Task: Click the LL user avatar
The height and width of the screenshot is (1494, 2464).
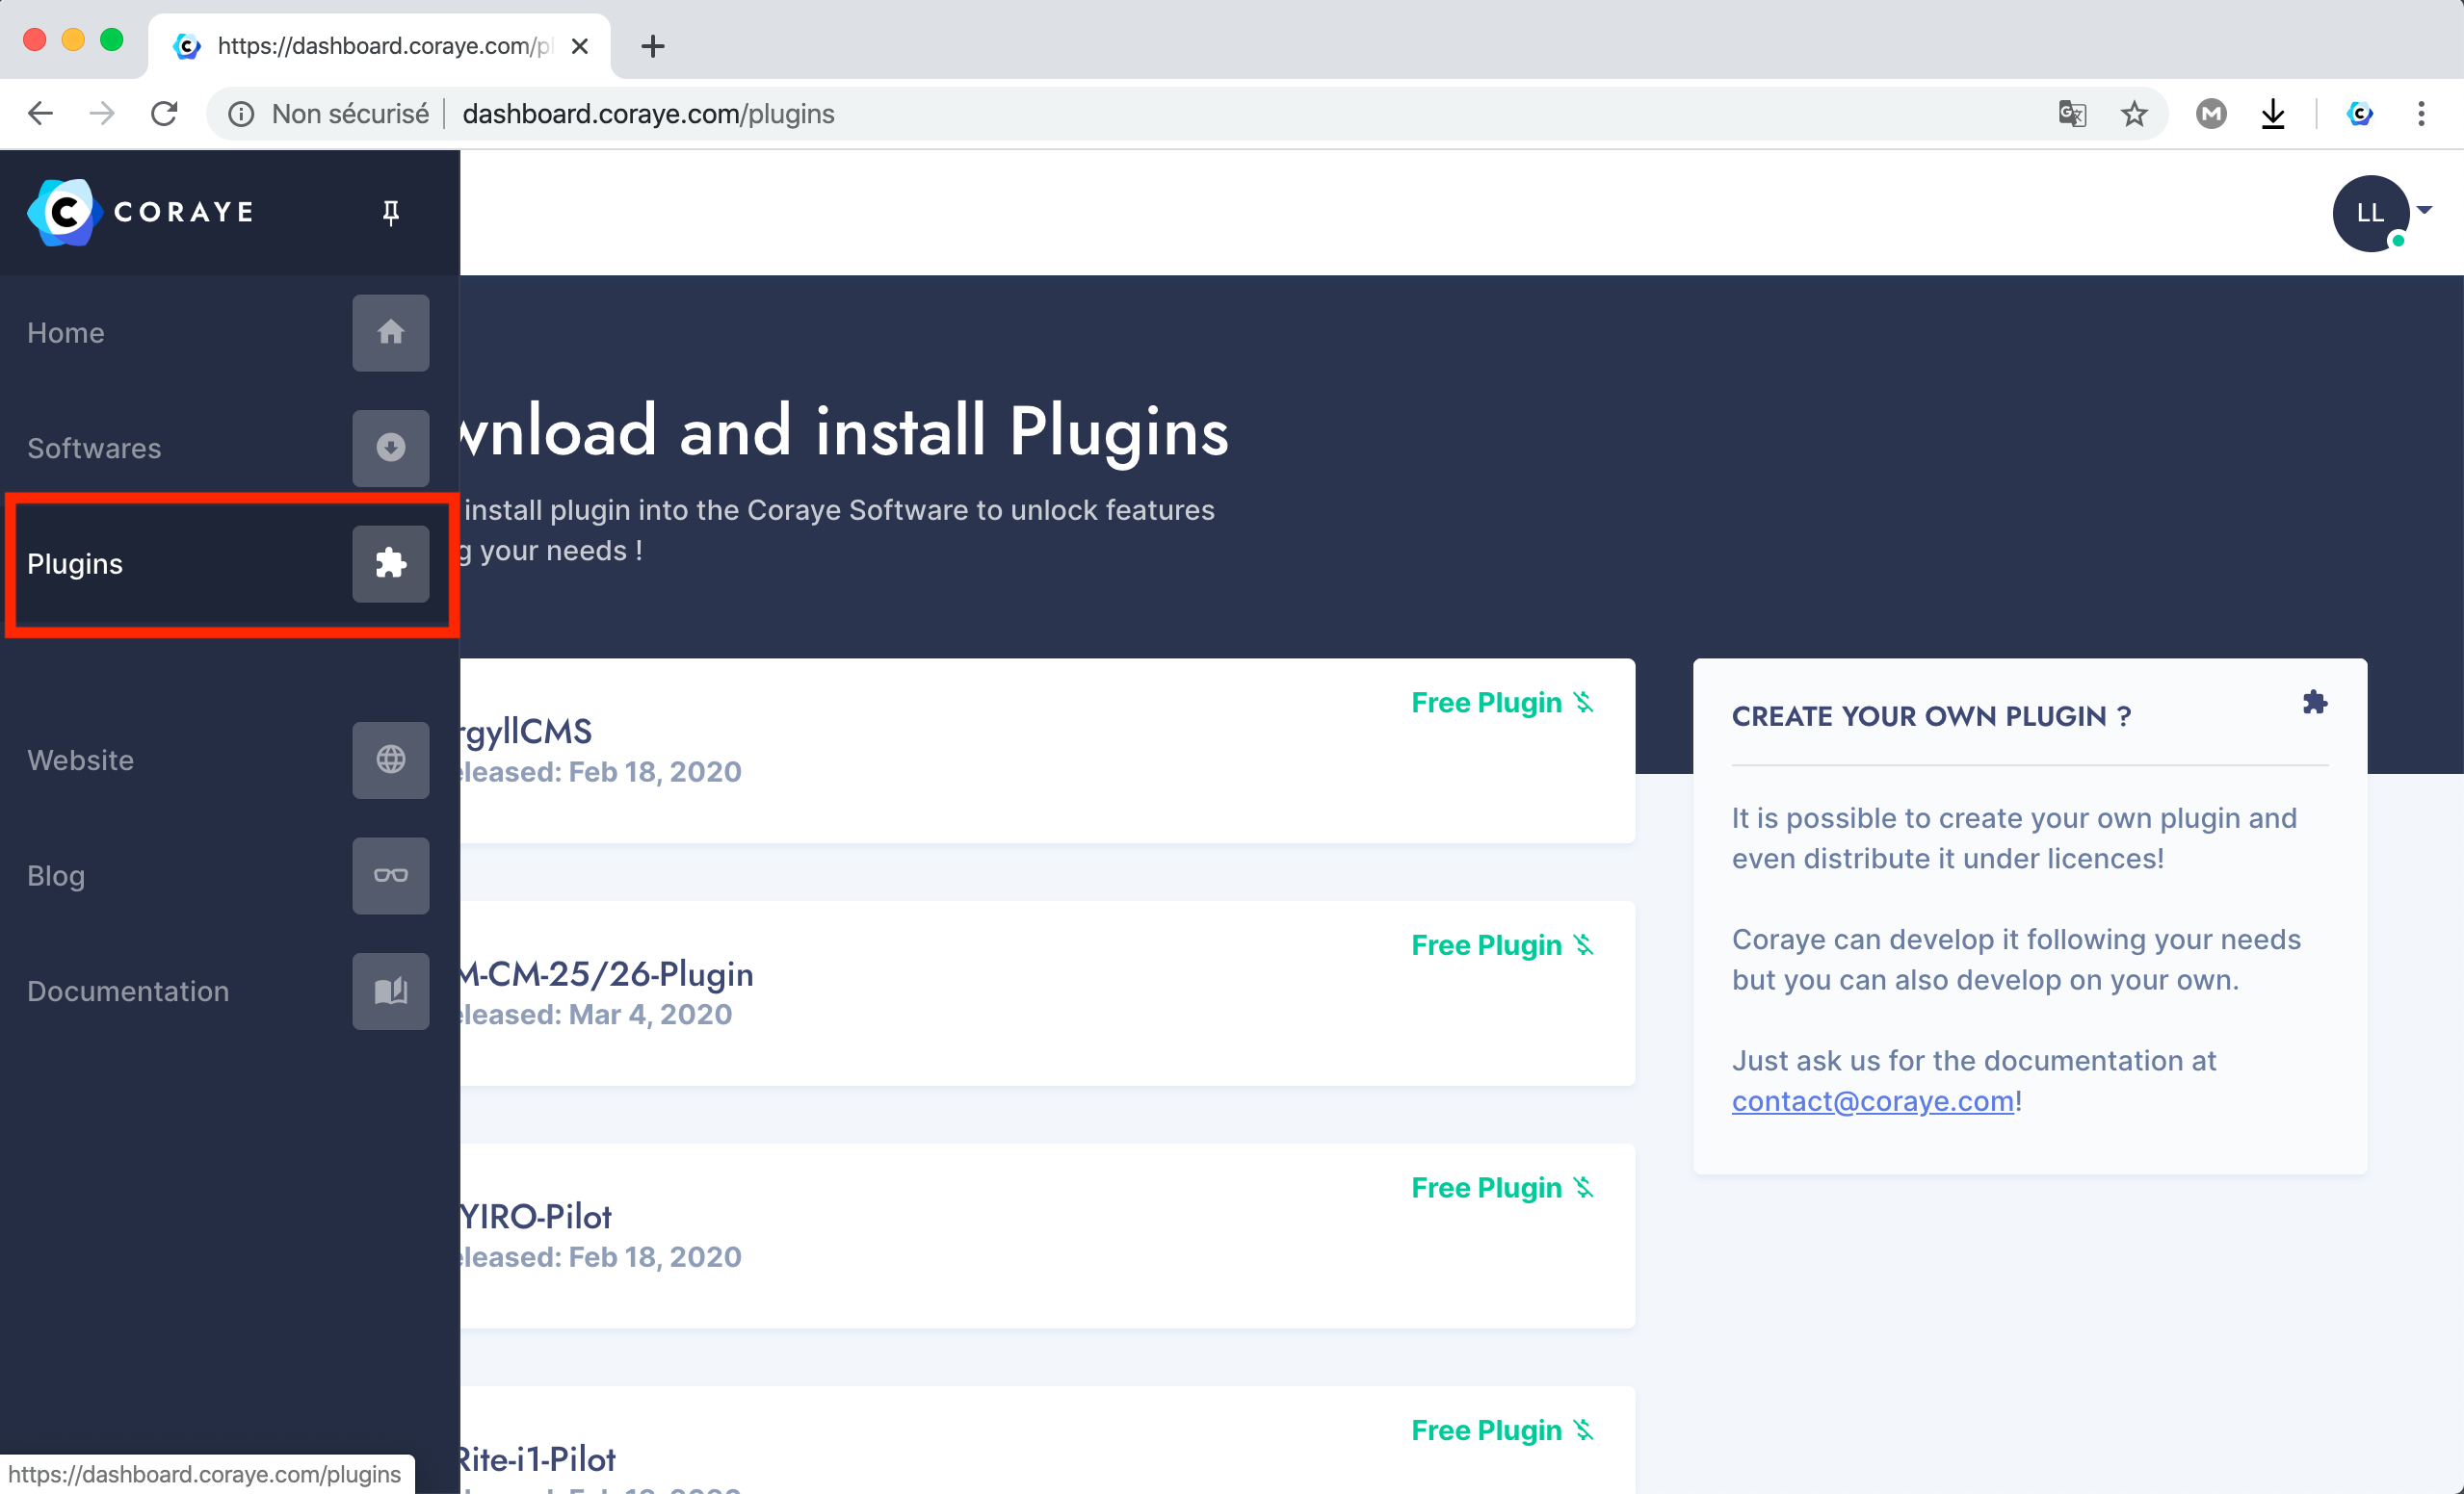Action: pyautogui.click(x=2370, y=213)
